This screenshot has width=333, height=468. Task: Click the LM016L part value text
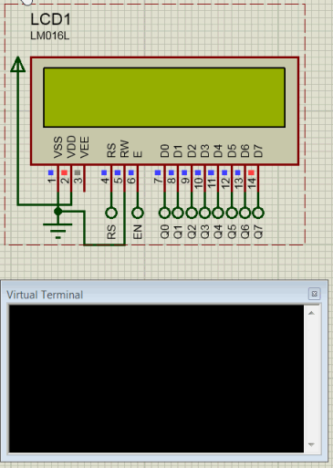point(50,36)
